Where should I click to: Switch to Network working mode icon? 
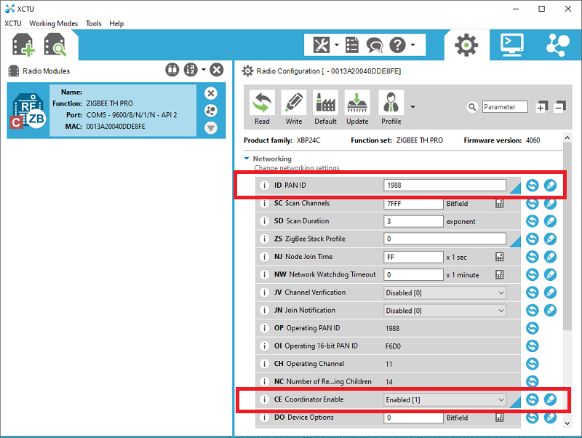(x=558, y=44)
